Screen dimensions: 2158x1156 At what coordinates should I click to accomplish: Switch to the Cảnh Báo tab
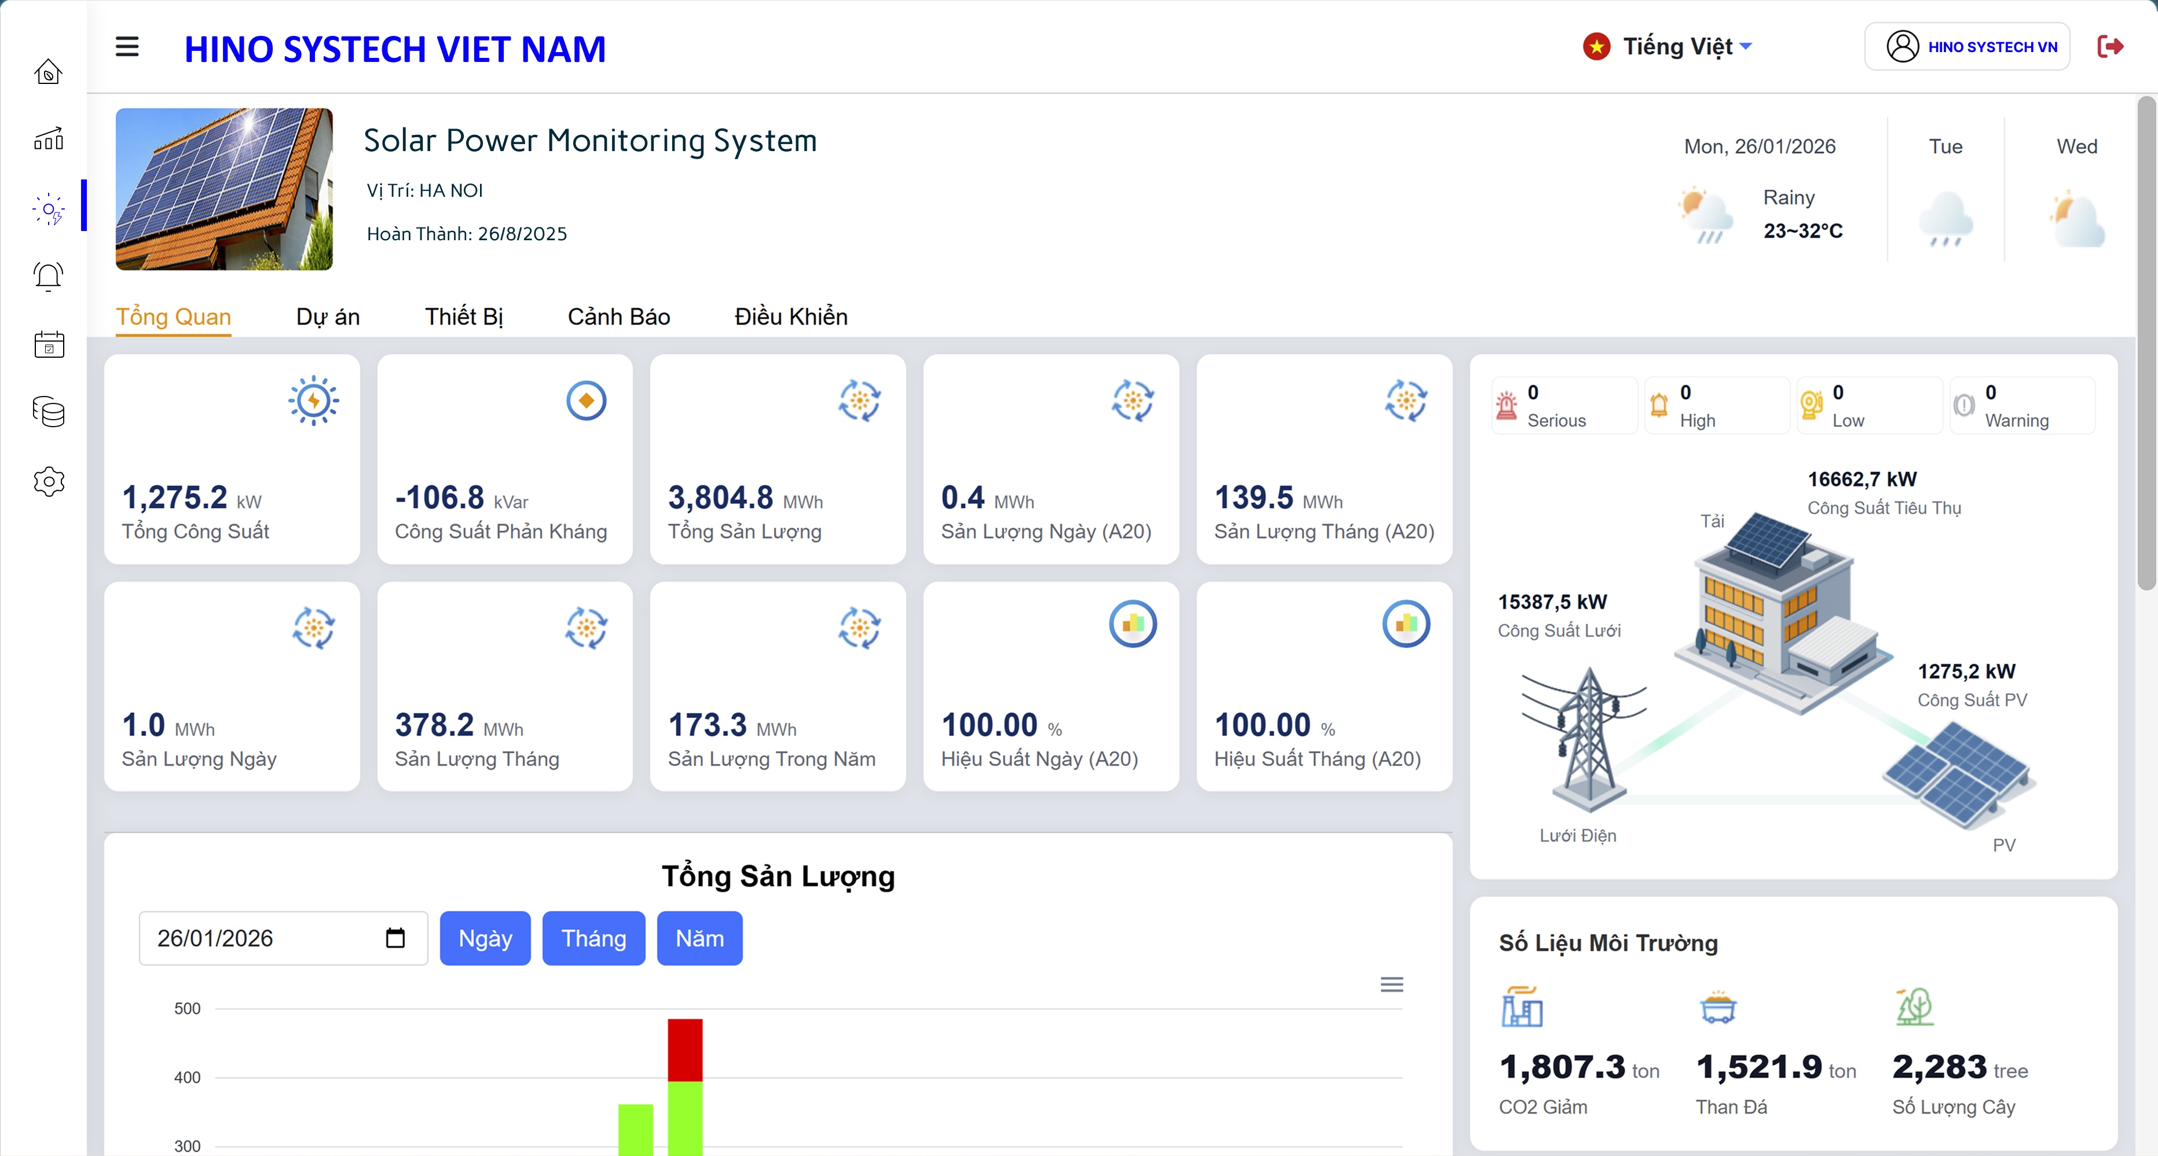coord(618,317)
